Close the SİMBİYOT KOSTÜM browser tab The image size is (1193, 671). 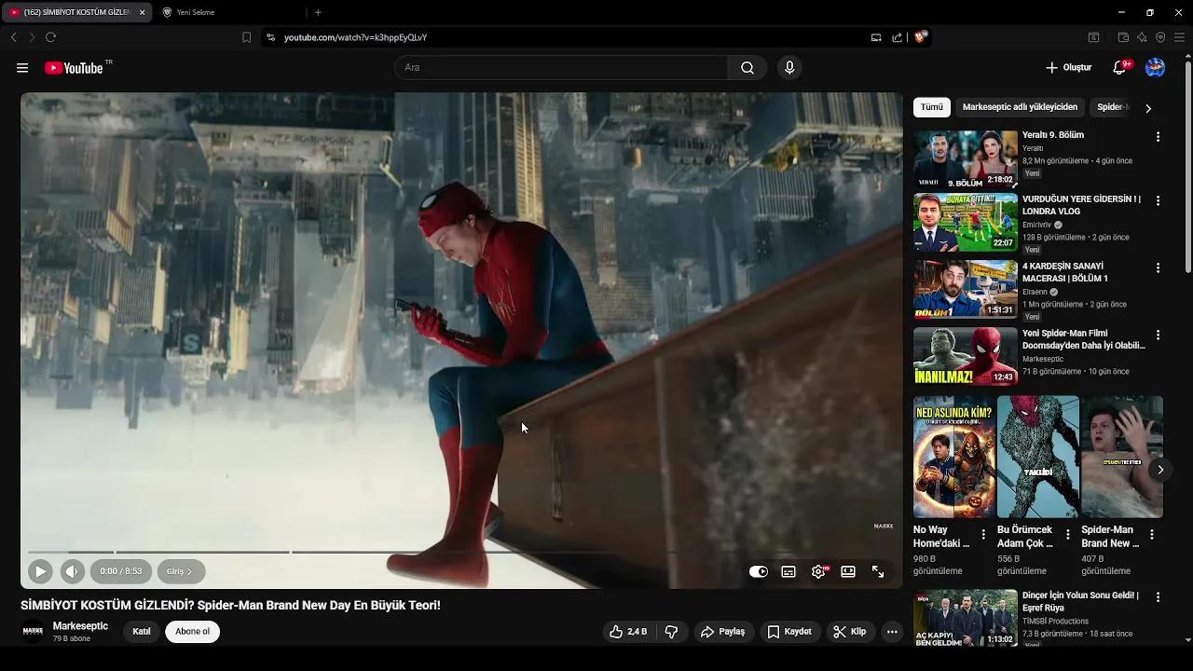[x=142, y=12]
